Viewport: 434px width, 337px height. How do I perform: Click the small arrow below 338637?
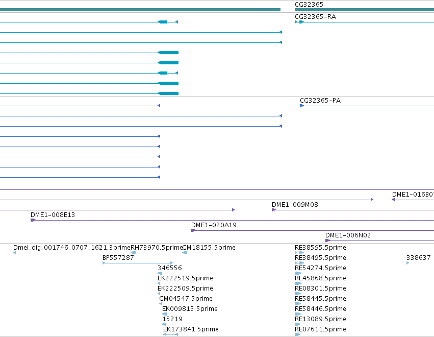[407, 263]
